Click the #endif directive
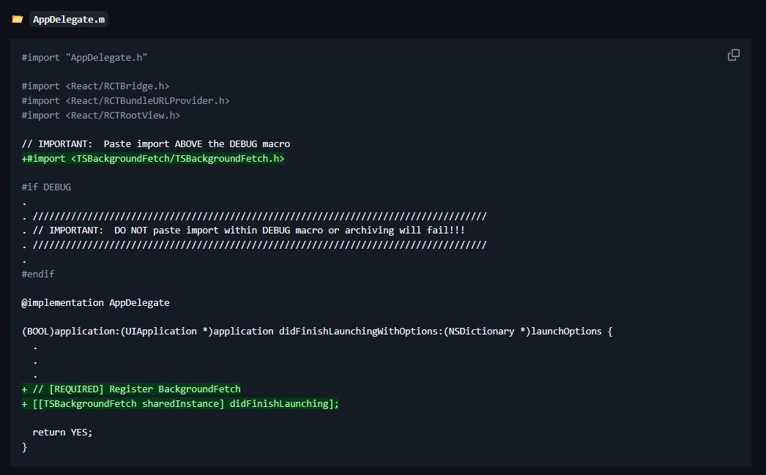 point(37,274)
